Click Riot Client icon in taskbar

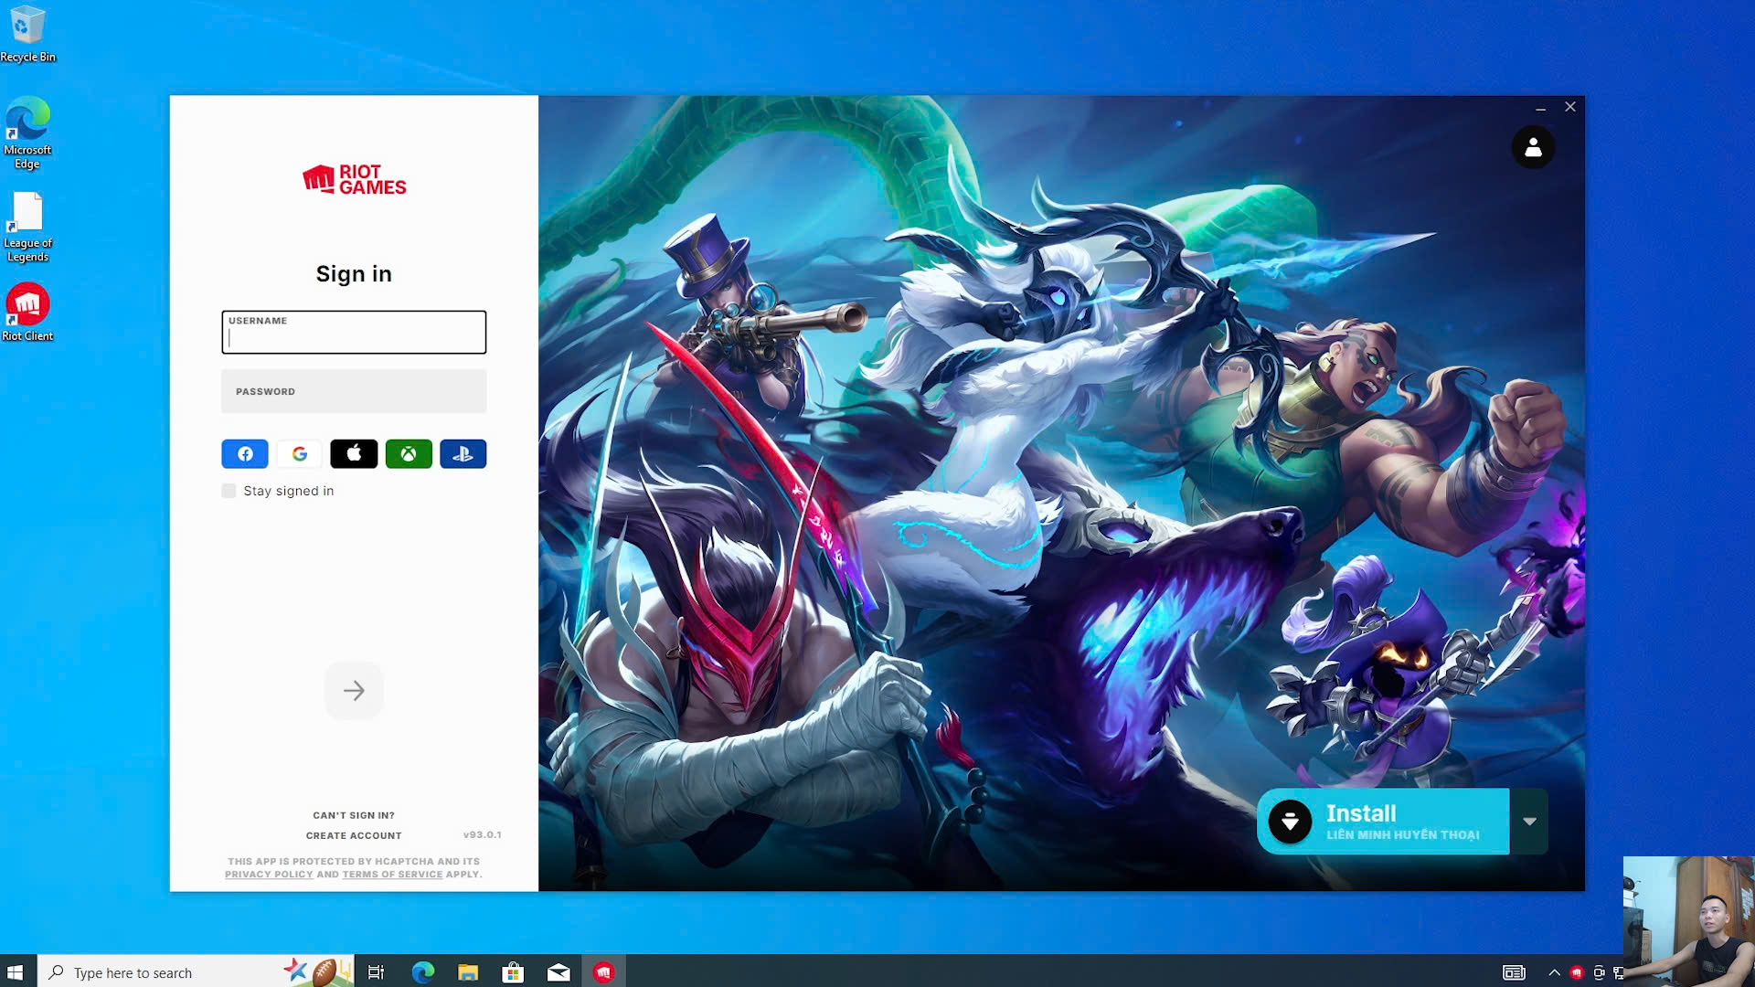tap(603, 972)
